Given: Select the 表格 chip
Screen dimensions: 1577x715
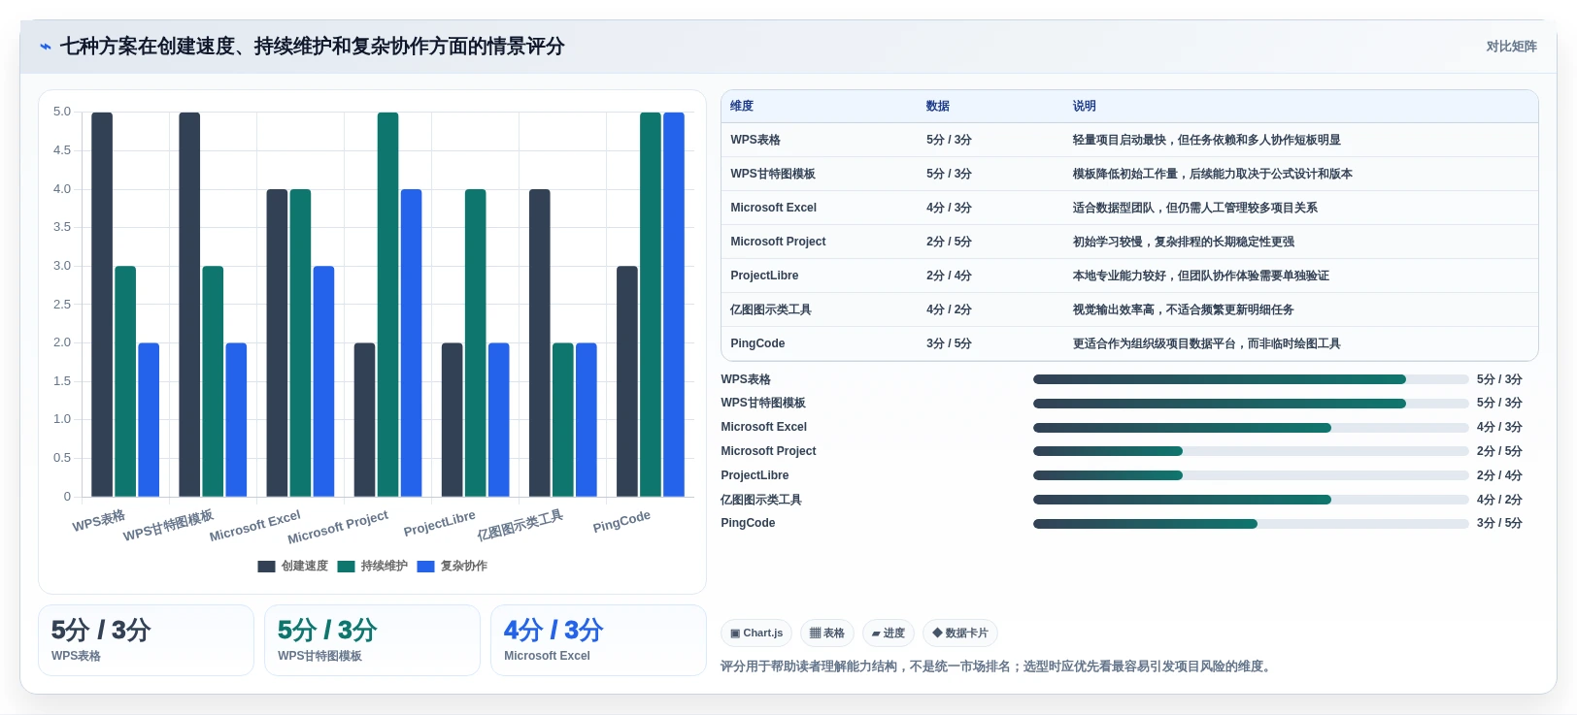Looking at the screenshot, I should pos(827,634).
